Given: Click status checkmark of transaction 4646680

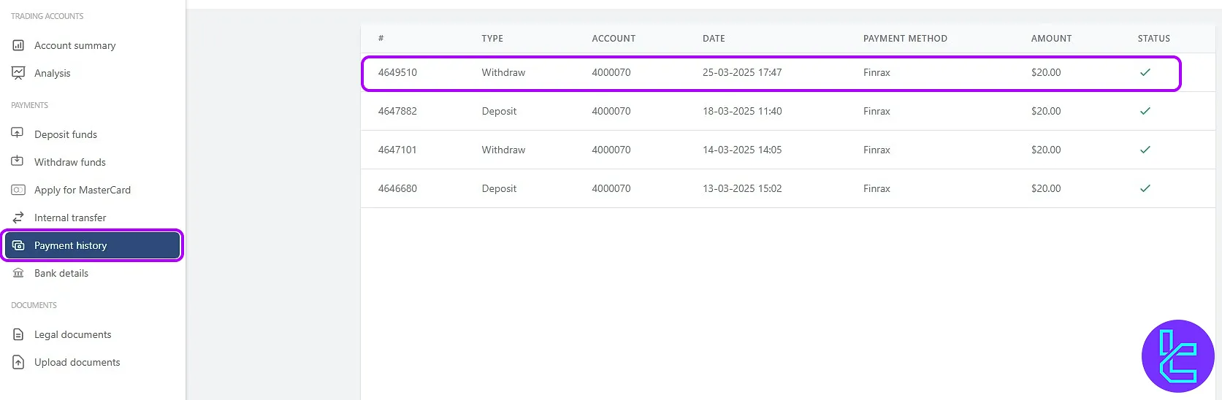Looking at the screenshot, I should (1145, 188).
